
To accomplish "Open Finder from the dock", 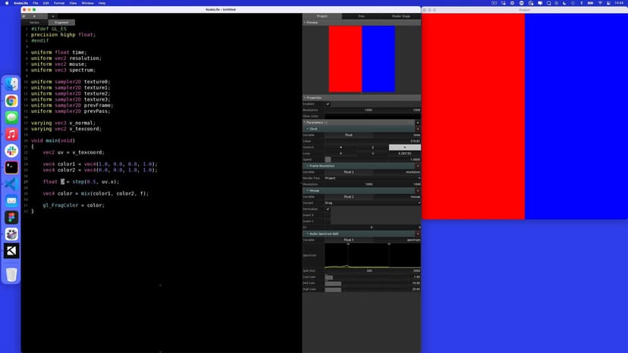I will (11, 84).
